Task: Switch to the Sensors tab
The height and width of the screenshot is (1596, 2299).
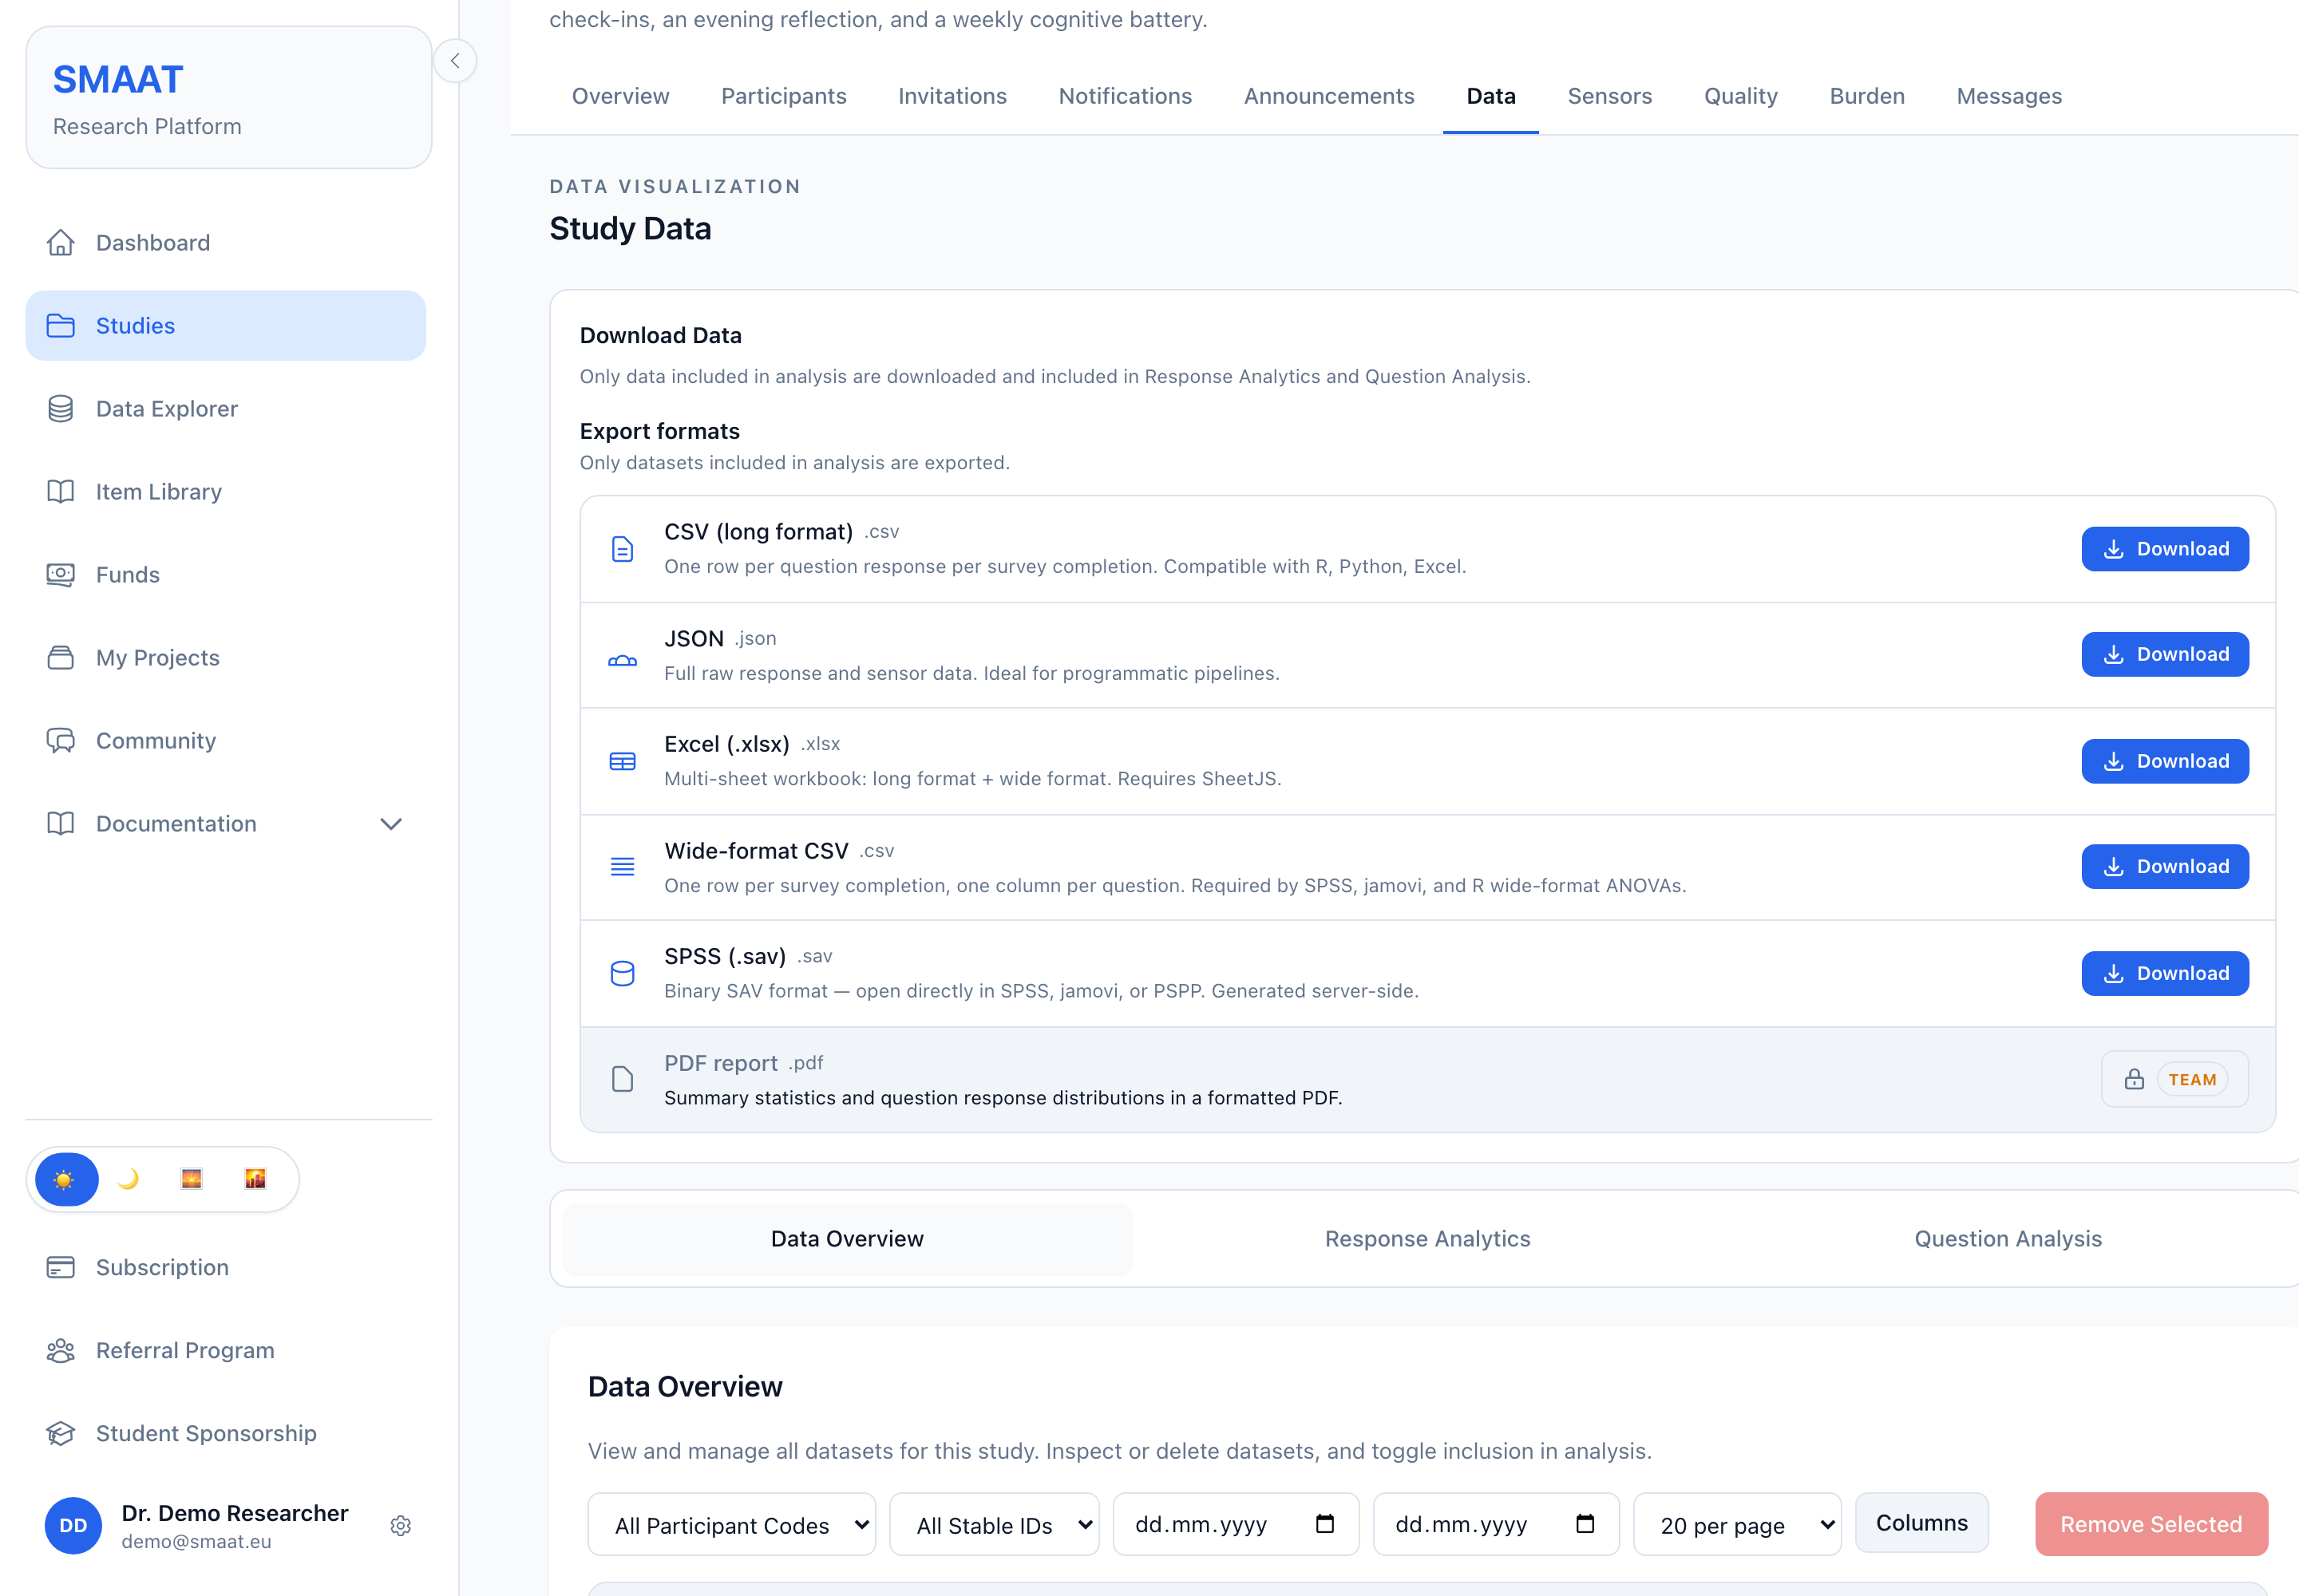Action: point(1610,96)
